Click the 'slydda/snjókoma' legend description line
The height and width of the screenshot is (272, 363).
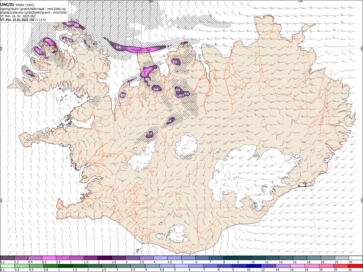pos(34,12)
